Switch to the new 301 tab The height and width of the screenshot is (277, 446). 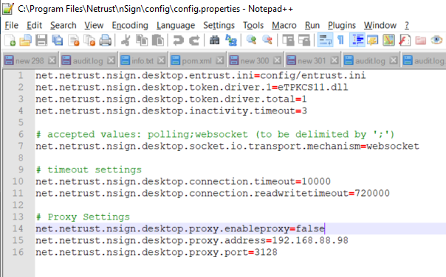pyautogui.click(x=312, y=60)
